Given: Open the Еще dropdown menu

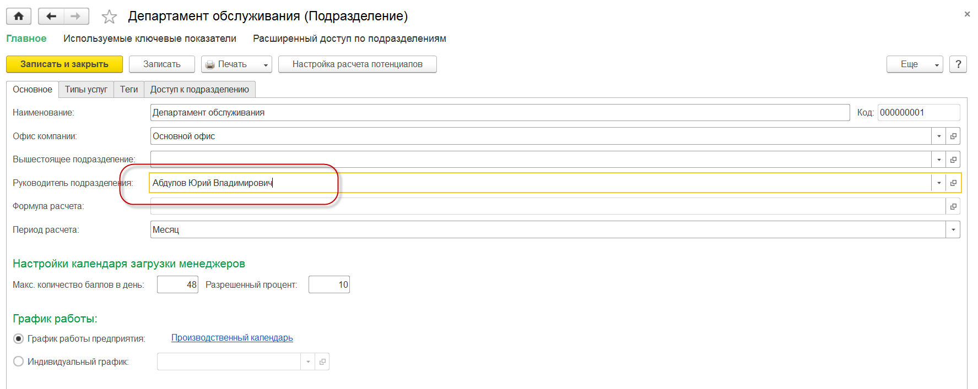Looking at the screenshot, I should tap(915, 64).
